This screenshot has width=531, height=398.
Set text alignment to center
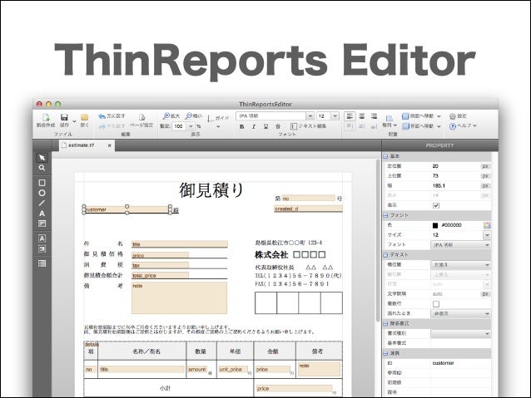click(x=362, y=116)
